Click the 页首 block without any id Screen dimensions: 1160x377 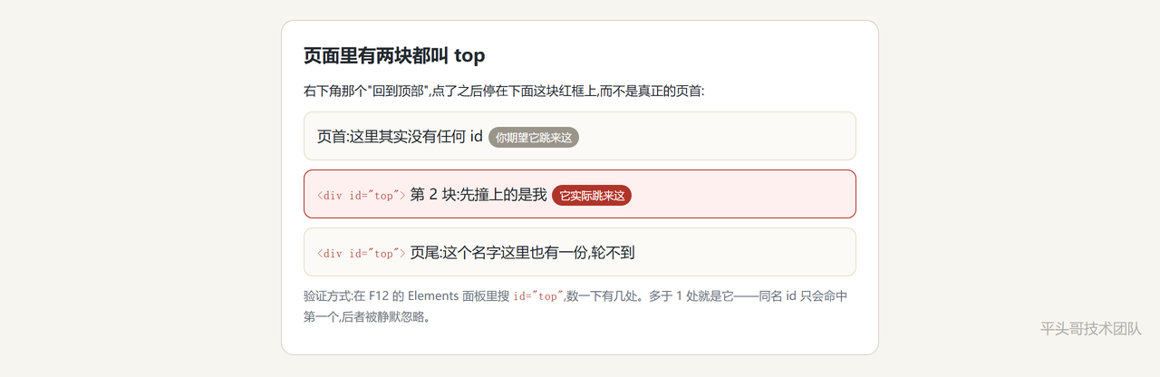(x=580, y=136)
